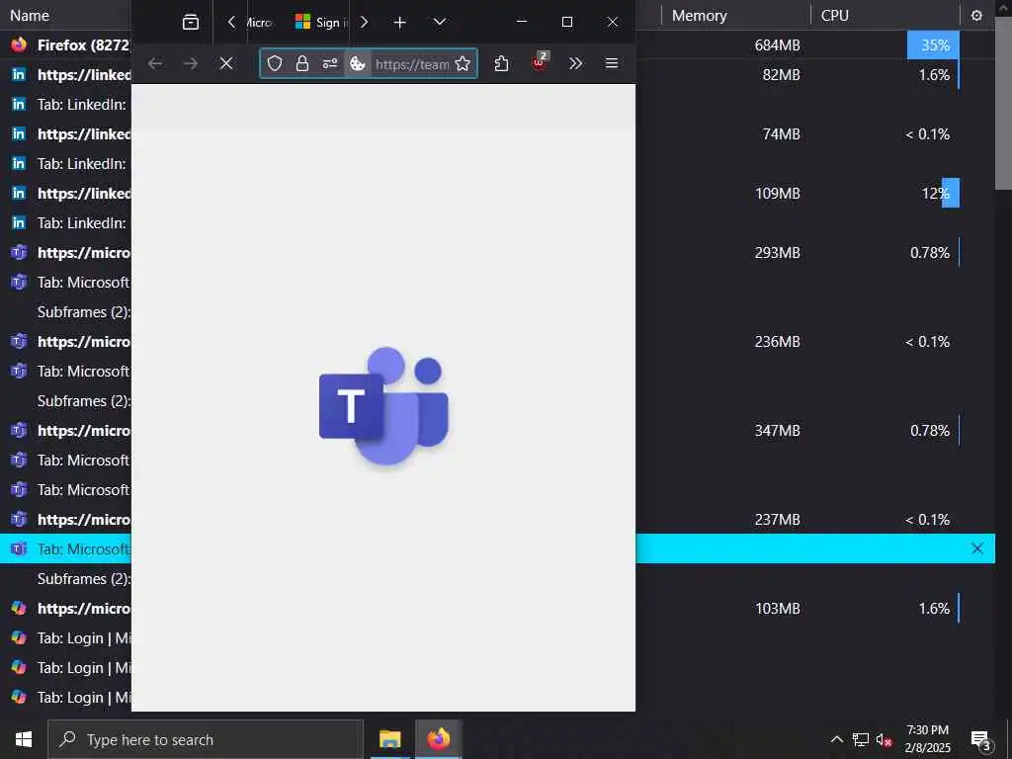Select the 237MB memory value
The height and width of the screenshot is (759, 1012).
click(x=777, y=520)
